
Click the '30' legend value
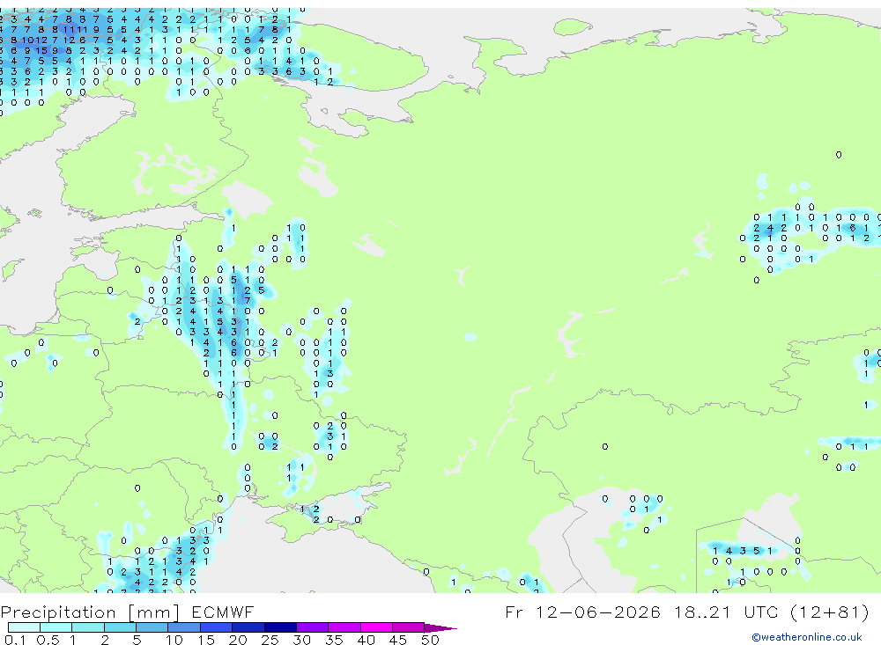[x=301, y=640]
